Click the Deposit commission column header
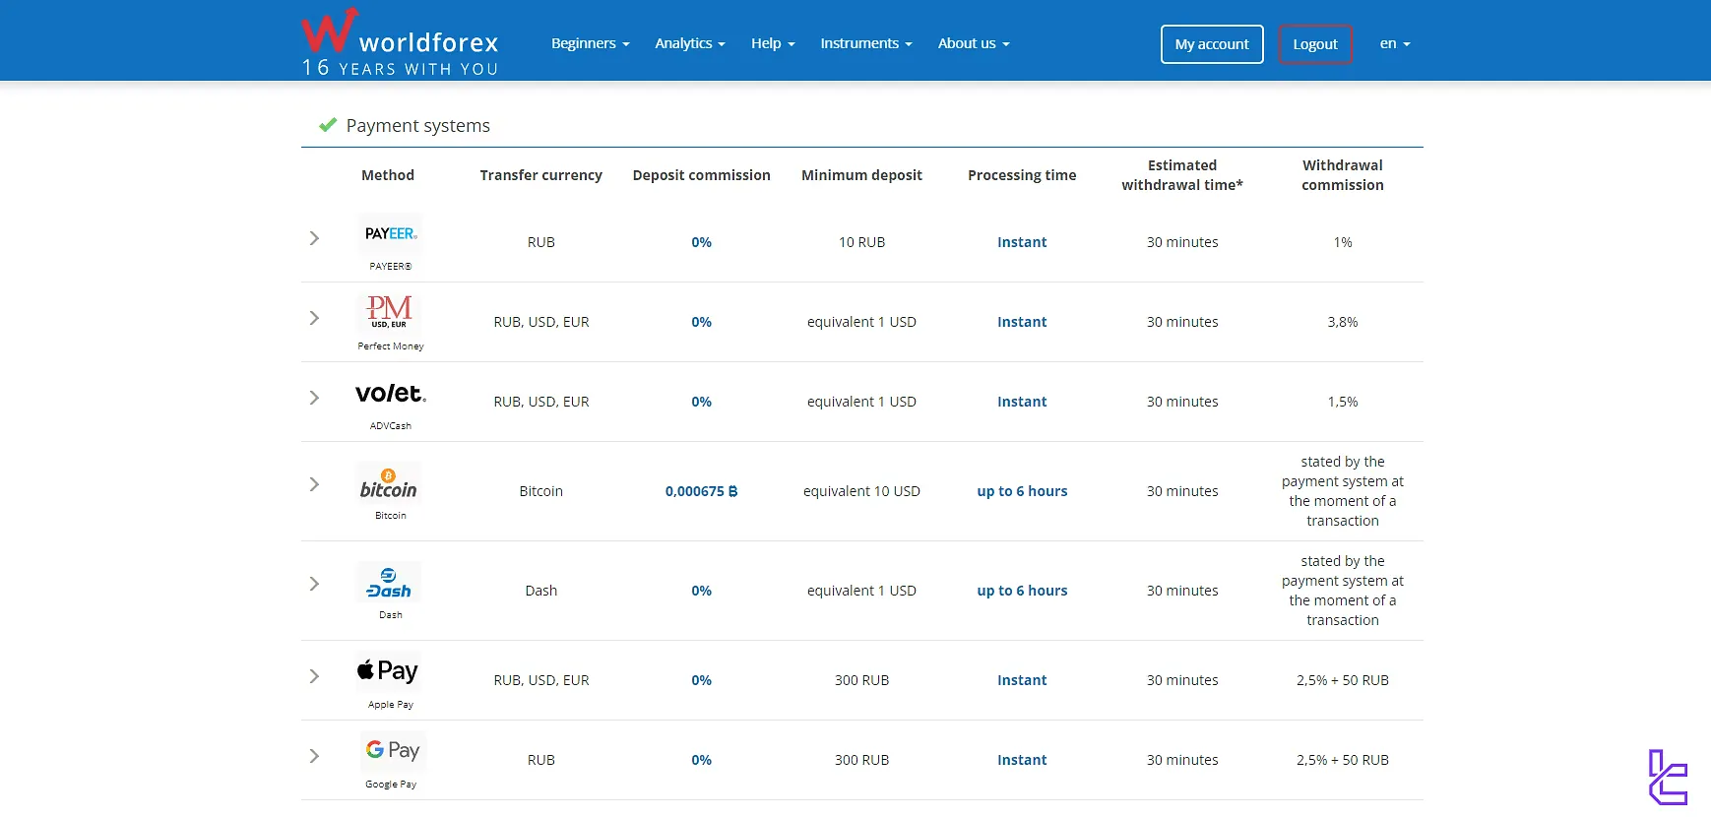This screenshot has height=817, width=1711. [702, 175]
